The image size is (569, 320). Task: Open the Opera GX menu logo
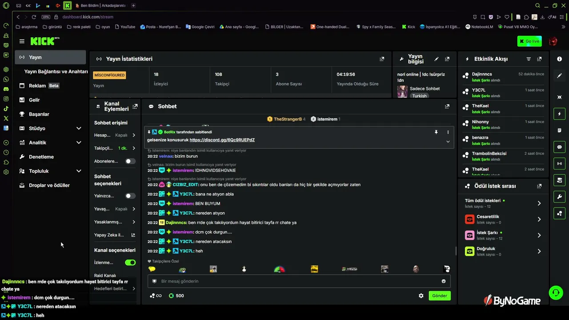(6, 5)
